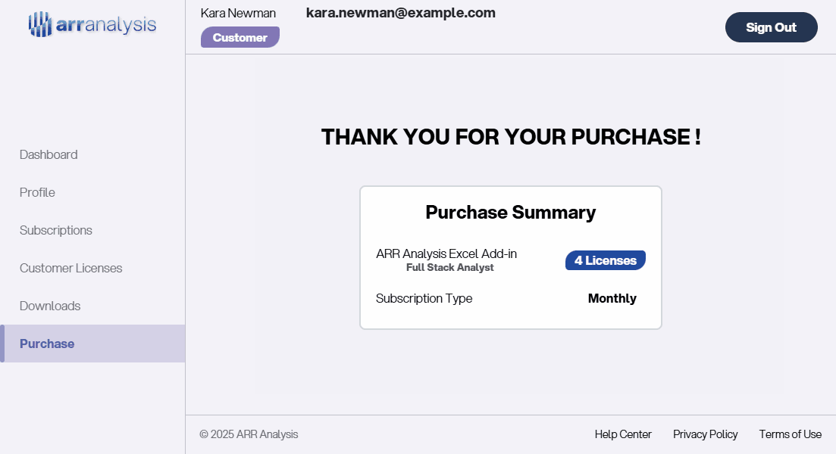Go to the Profile section
Screen dimensions: 836x454
[x=37, y=192]
